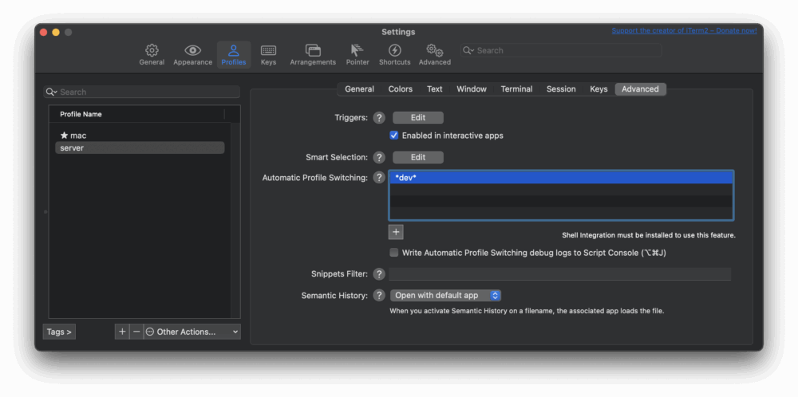Image resolution: width=798 pixels, height=397 pixels.
Task: Switch to the Colors tab
Action: [x=400, y=89]
